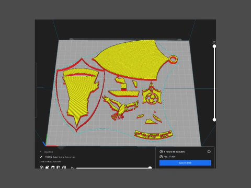Viewport: 251px width, 188px height.
Task: Switch to the 3D perspective view icon
Action: (41, 167)
